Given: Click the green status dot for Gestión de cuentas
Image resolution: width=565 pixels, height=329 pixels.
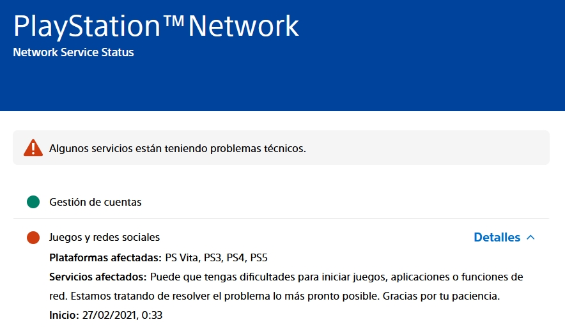Looking at the screenshot, I should pos(33,202).
